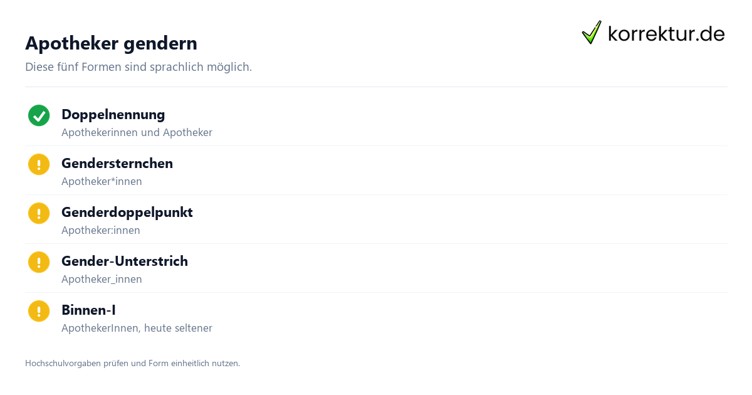Click the title Apotheker gendern
The width and height of the screenshot is (752, 395).
coord(111,43)
